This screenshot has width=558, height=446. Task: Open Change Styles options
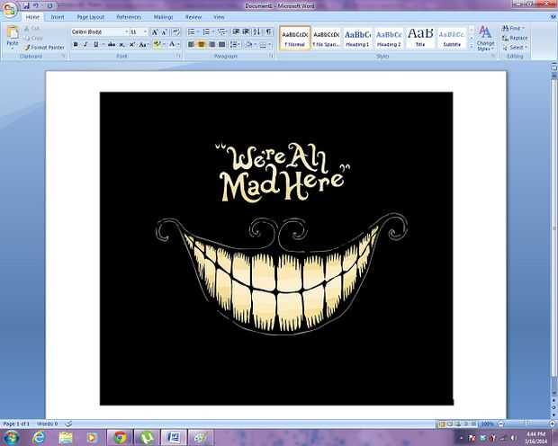point(485,38)
